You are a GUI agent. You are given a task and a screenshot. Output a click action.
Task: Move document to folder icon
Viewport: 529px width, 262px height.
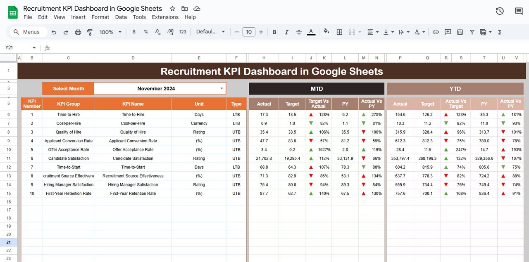coord(184,9)
